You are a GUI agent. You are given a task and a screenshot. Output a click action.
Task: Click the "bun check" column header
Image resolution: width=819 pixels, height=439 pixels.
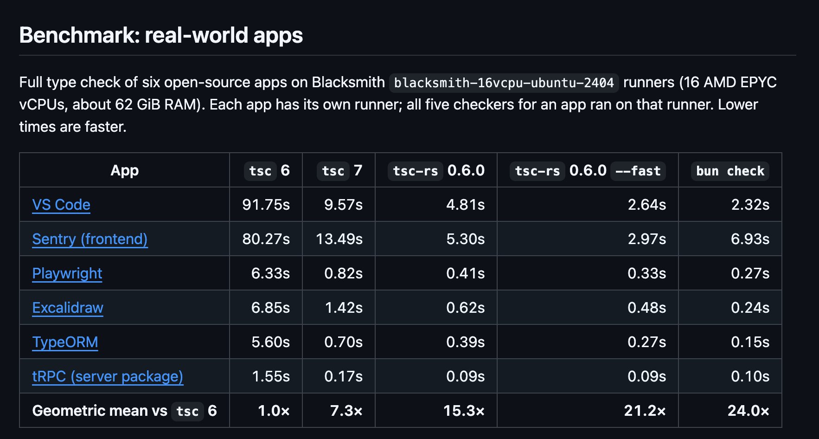[730, 171]
